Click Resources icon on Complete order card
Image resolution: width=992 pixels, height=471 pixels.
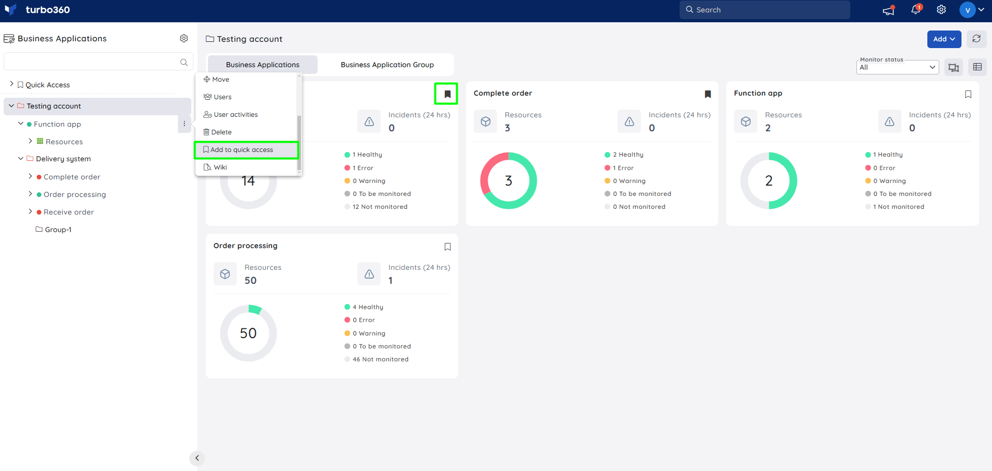[x=486, y=121]
